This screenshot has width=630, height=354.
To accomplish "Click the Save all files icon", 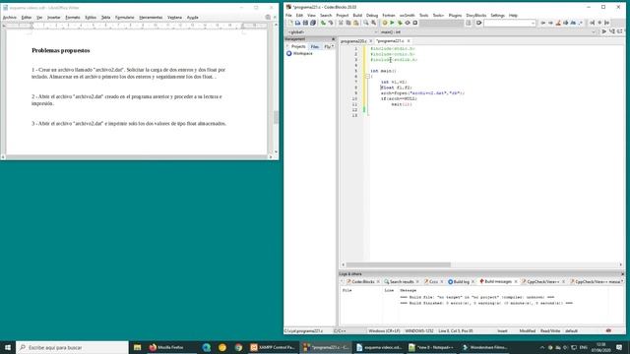I will [313, 23].
